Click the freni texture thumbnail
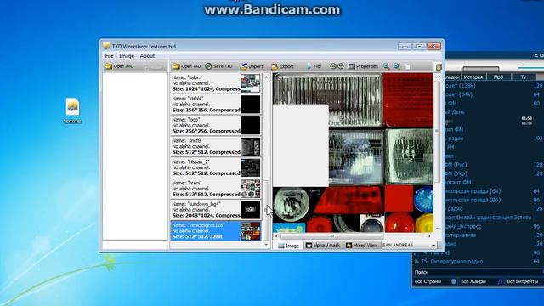Screen dimensions: 544x306 pyautogui.click(x=250, y=189)
